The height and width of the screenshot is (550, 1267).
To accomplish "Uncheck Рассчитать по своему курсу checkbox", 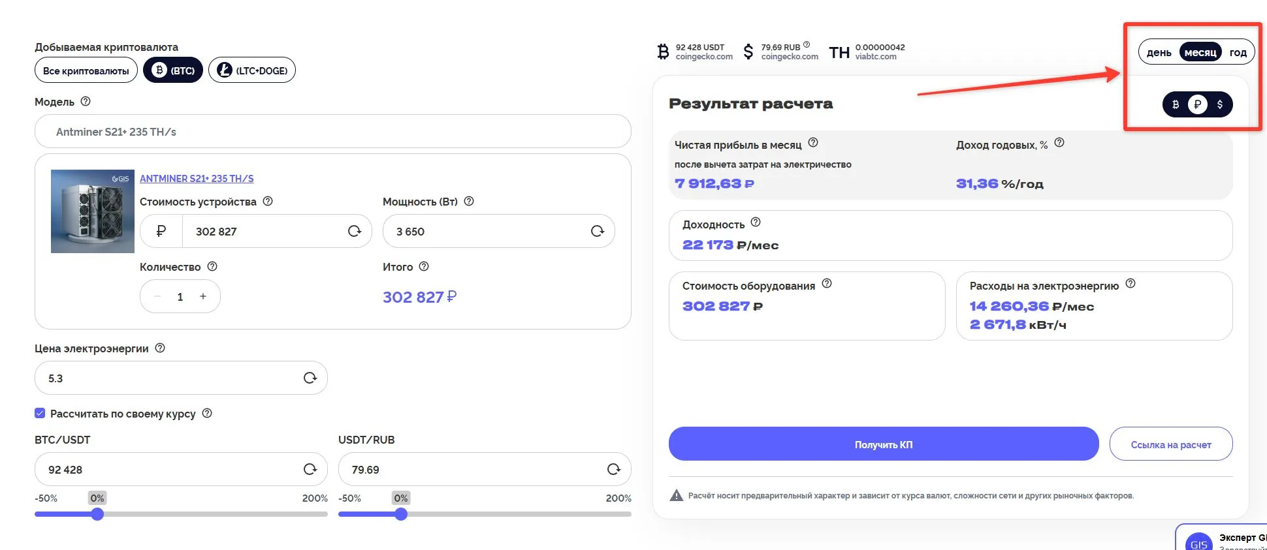I will [x=40, y=413].
